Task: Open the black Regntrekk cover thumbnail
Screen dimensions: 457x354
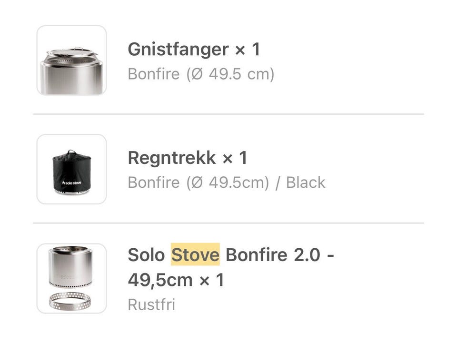Action: pos(72,169)
